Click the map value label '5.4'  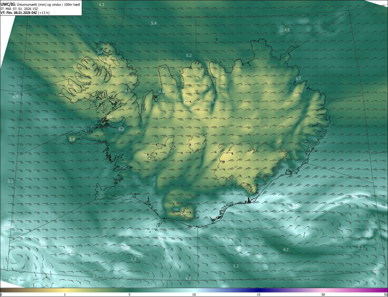(x=154, y=23)
